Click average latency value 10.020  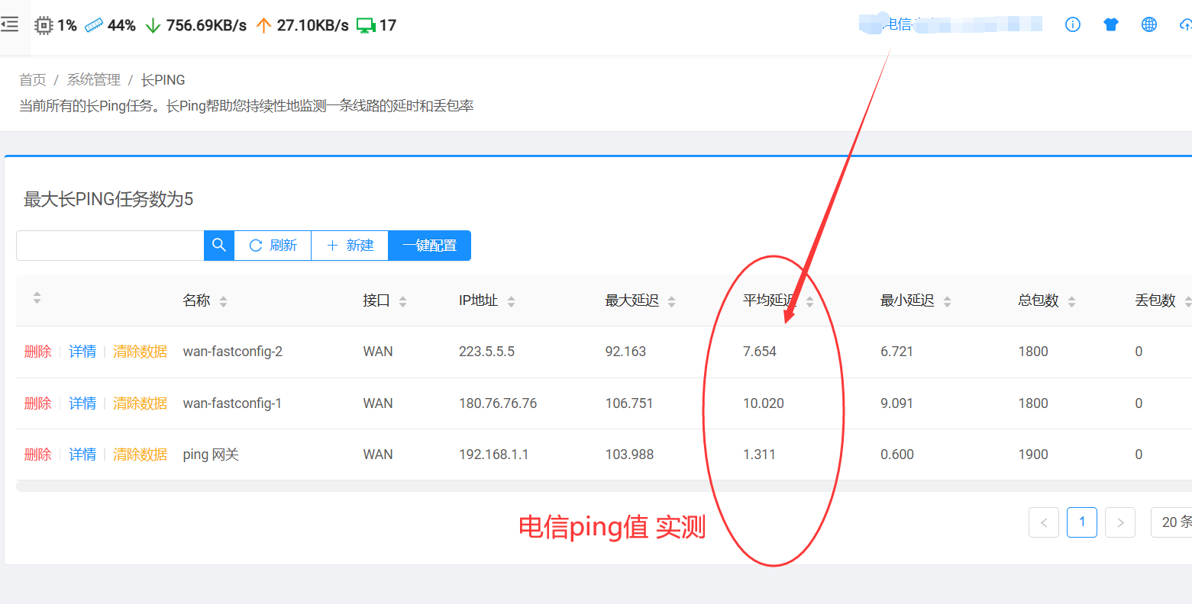point(764,403)
